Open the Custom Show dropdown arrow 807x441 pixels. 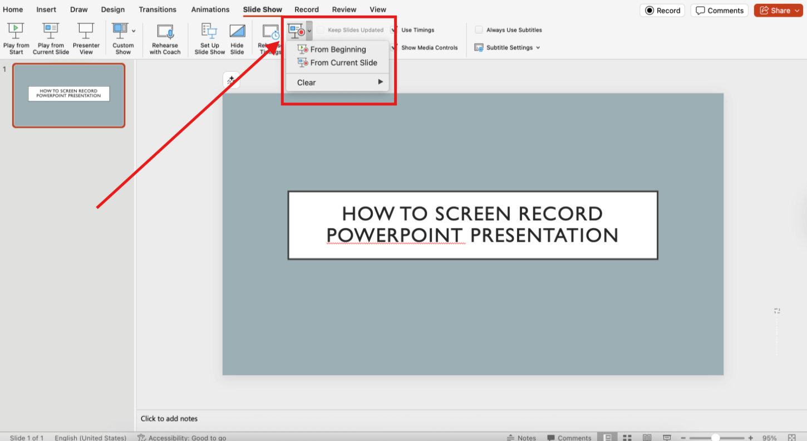133,30
